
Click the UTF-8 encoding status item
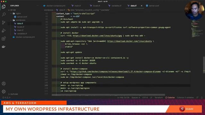[x=145, y=97]
